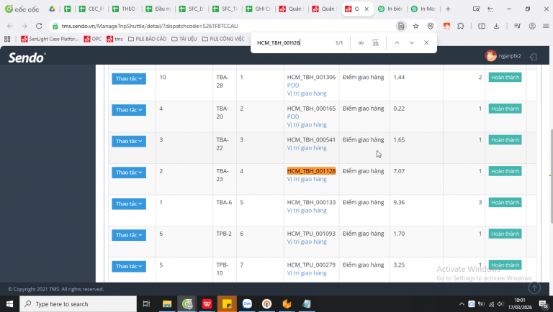The height and width of the screenshot is (312, 553).
Task: Open Task View on taskbar
Action: point(146,303)
